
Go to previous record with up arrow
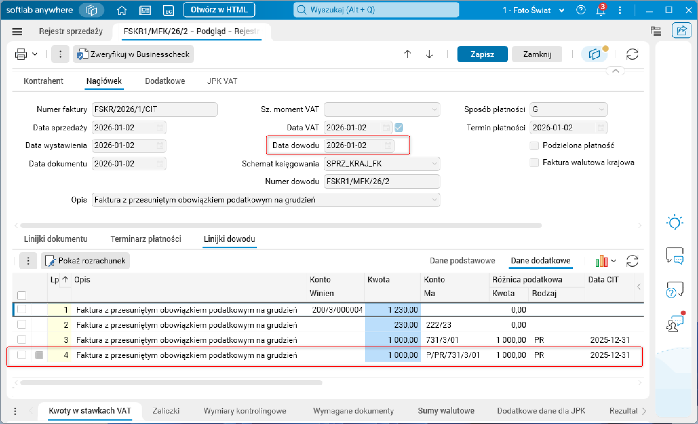tap(407, 54)
